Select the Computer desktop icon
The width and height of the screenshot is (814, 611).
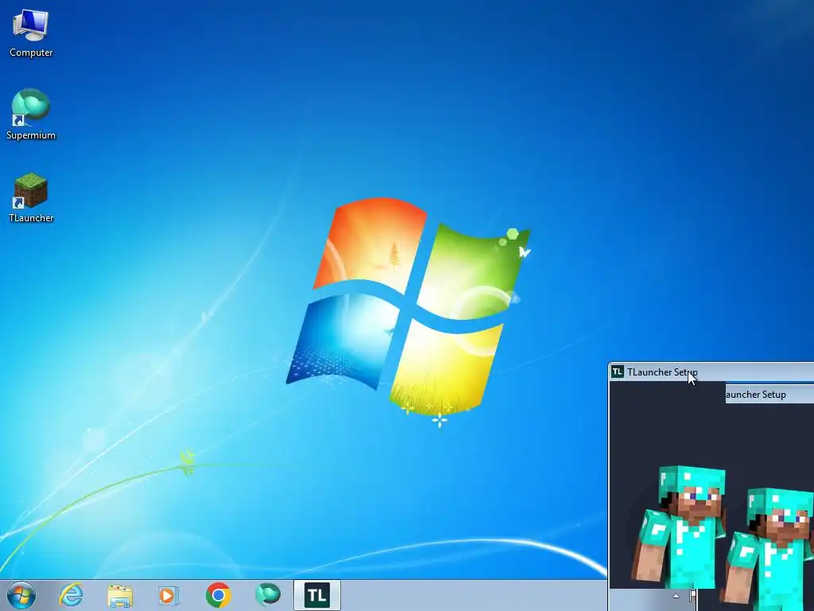[31, 33]
